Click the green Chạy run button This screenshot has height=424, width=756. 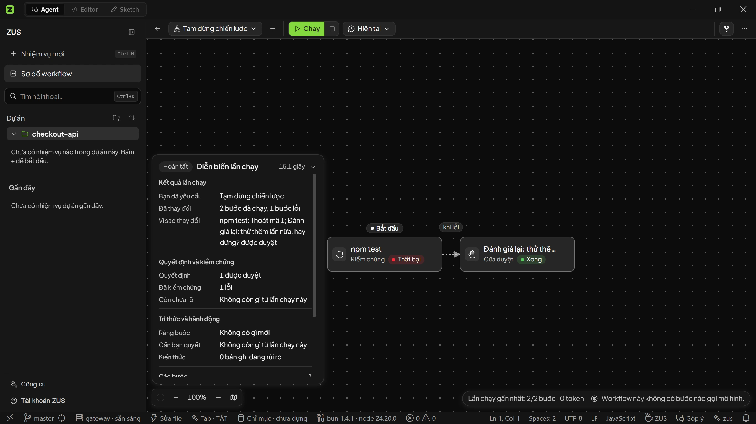click(307, 29)
